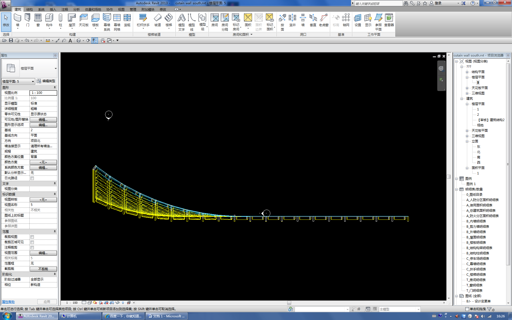The height and width of the screenshot is (320, 512).
Task: Select the Curtain Grid (幕墙网格) tool
Action: [117, 22]
